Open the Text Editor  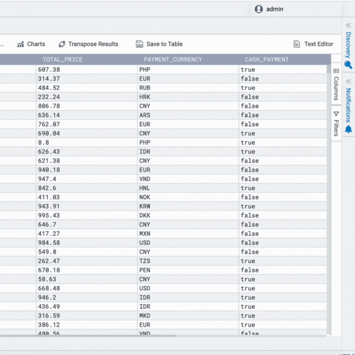point(313,44)
